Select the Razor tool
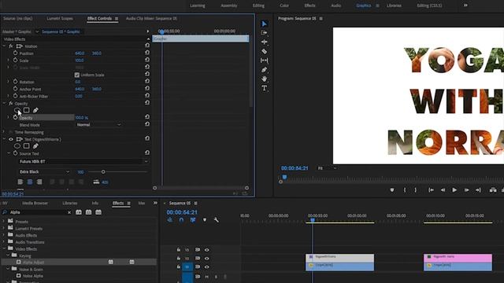 265,51
